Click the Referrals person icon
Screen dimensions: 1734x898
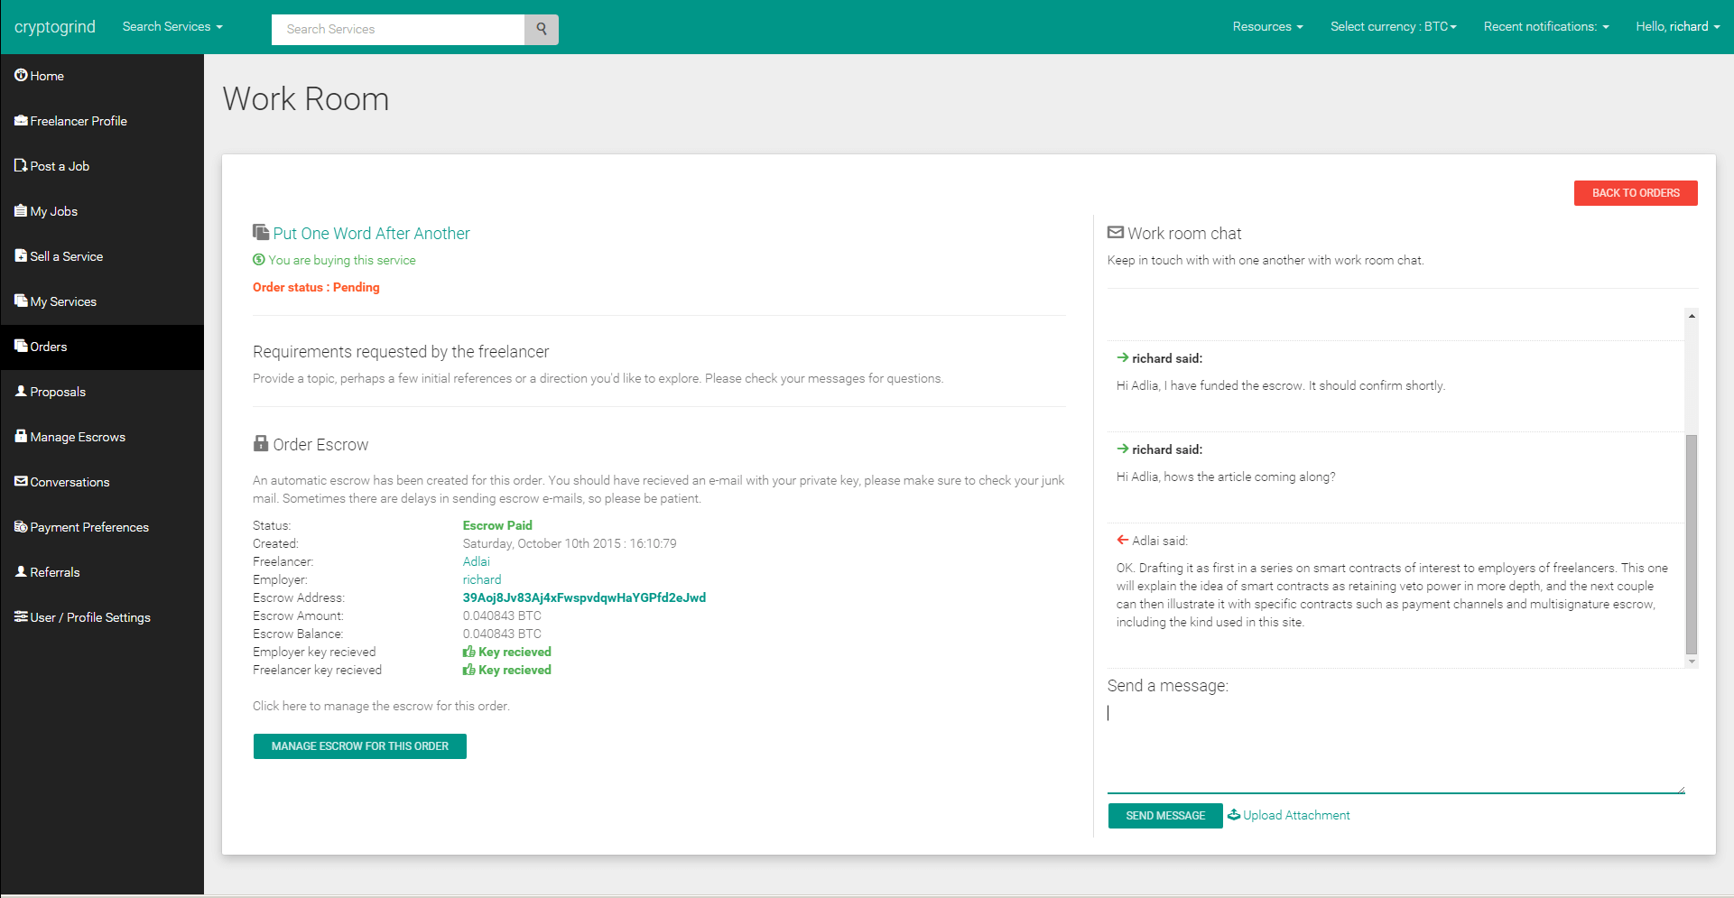(x=21, y=571)
